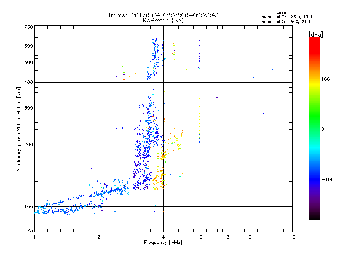
Task: Click the '75' height tick label
Action: pyautogui.click(x=30, y=230)
